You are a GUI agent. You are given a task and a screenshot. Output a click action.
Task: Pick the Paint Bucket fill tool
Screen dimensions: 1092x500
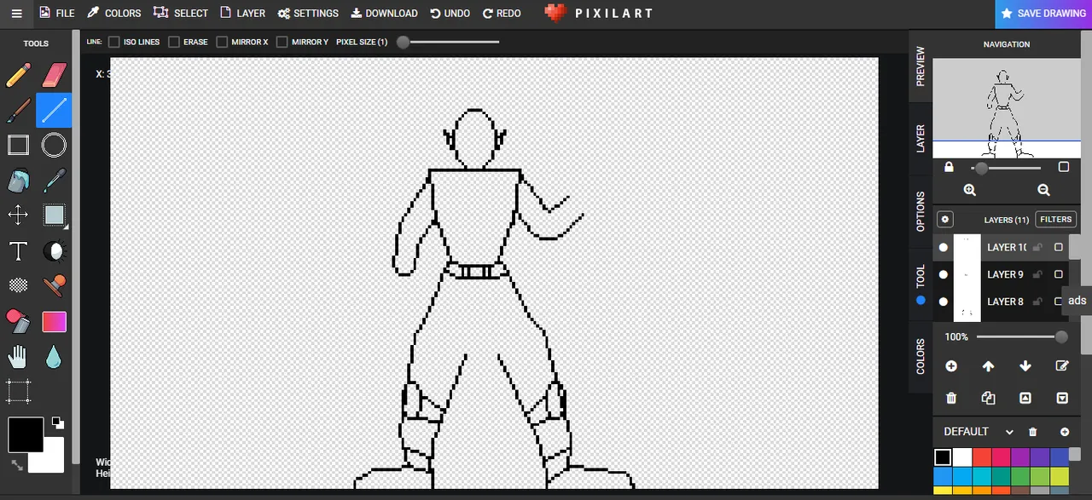pos(18,181)
